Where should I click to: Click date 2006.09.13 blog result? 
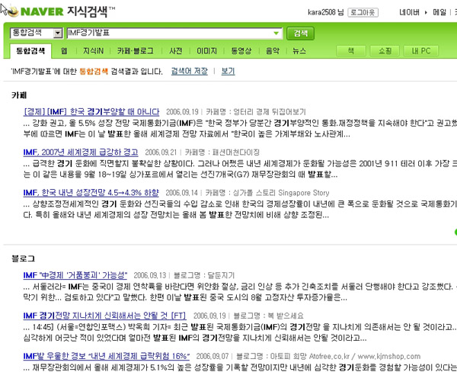coord(150,276)
